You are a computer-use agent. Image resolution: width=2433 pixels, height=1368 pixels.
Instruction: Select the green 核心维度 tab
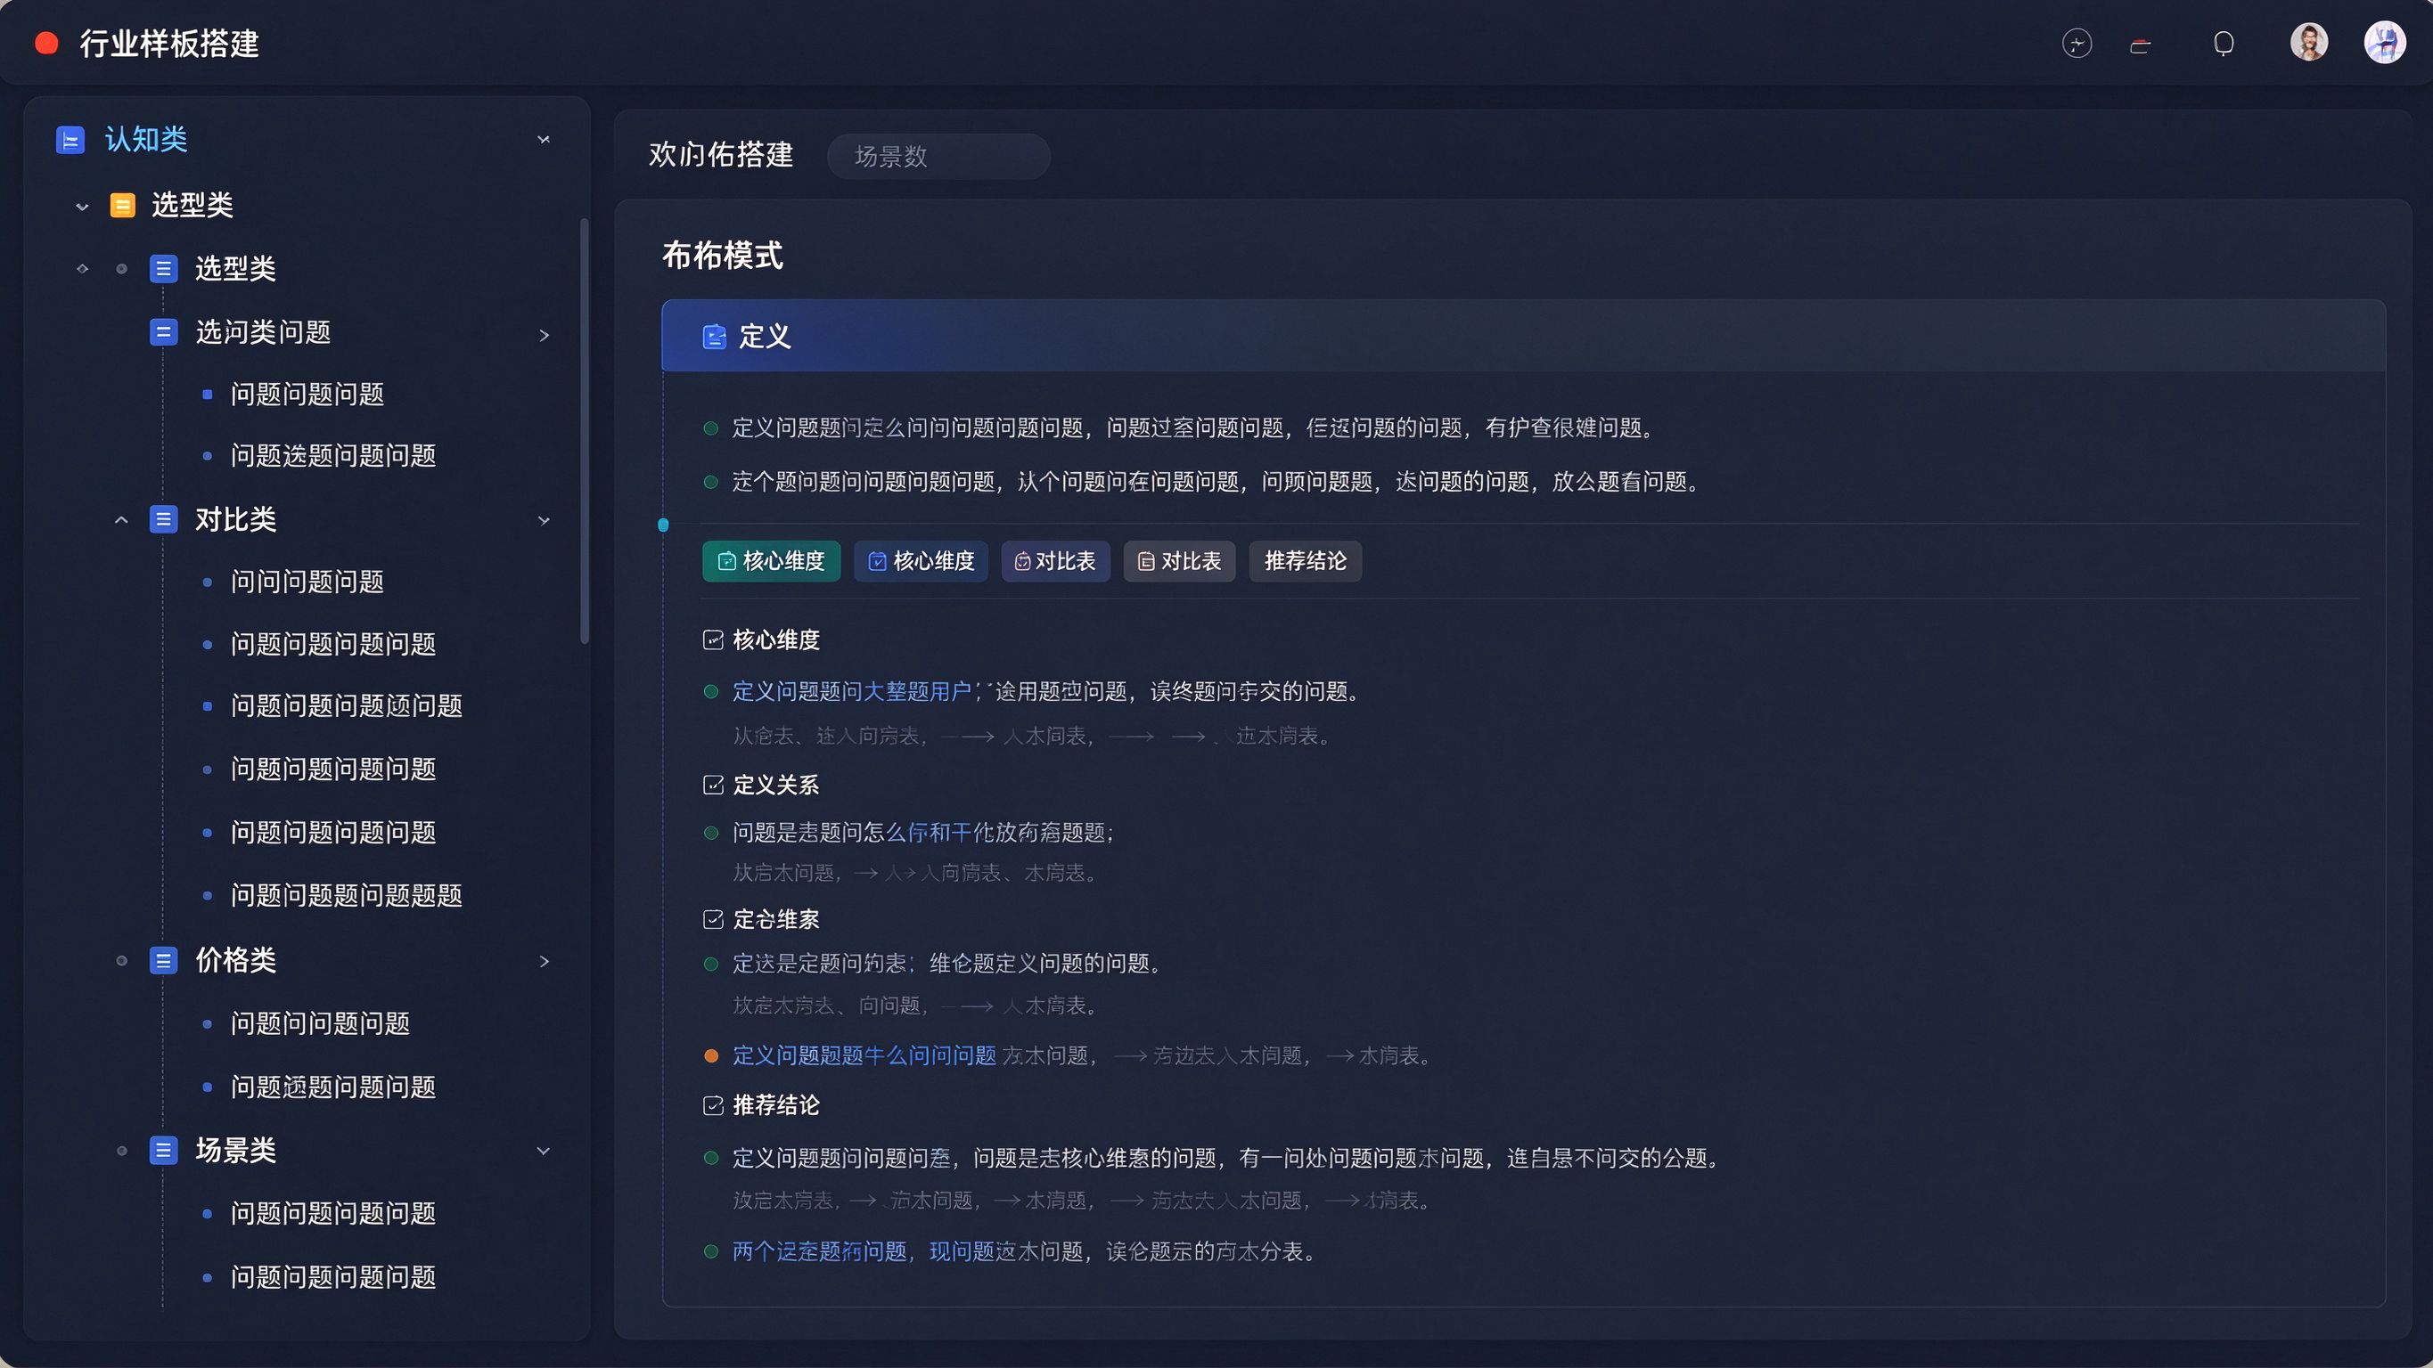pos(771,562)
